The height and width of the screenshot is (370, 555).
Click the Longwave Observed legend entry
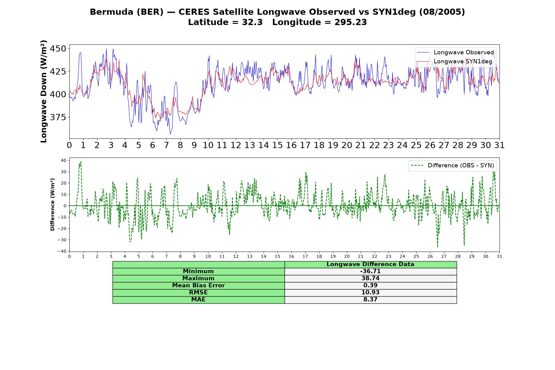coord(455,52)
